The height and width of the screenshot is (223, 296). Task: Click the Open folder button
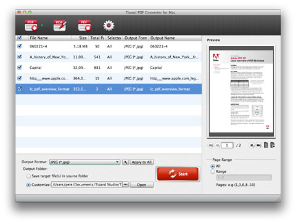[x=142, y=185]
